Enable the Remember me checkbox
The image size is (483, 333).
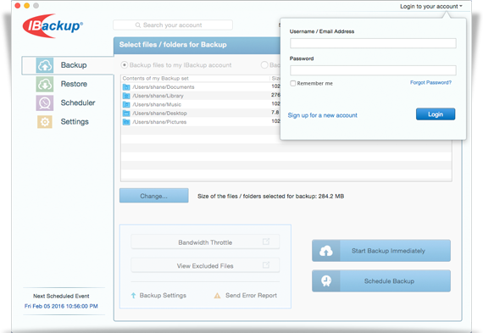[x=293, y=83]
